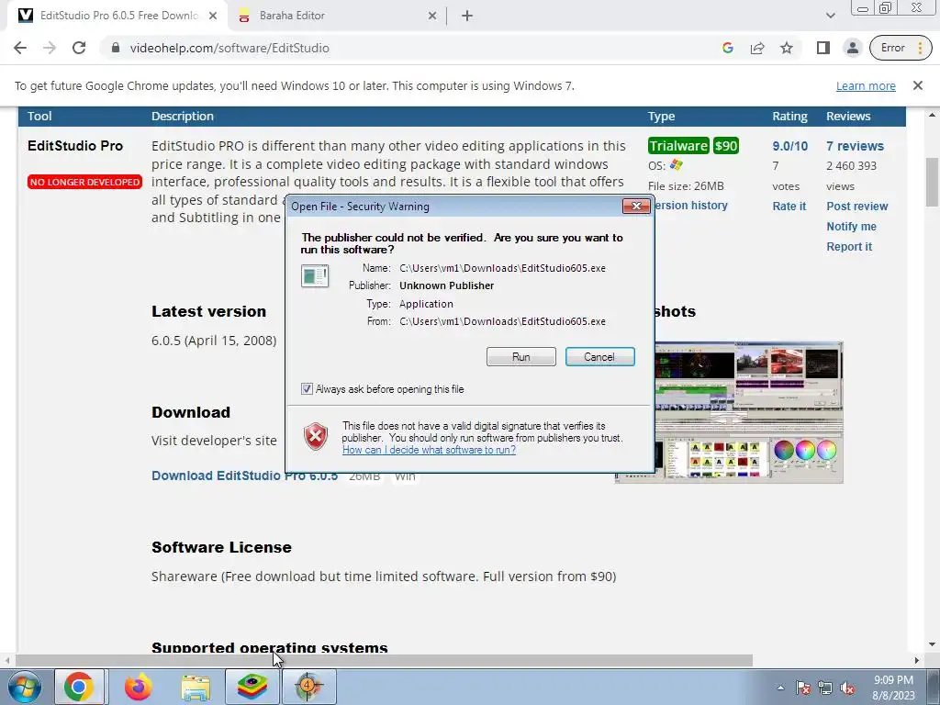
Task: Open Chrome from the taskbar
Action: [79, 687]
